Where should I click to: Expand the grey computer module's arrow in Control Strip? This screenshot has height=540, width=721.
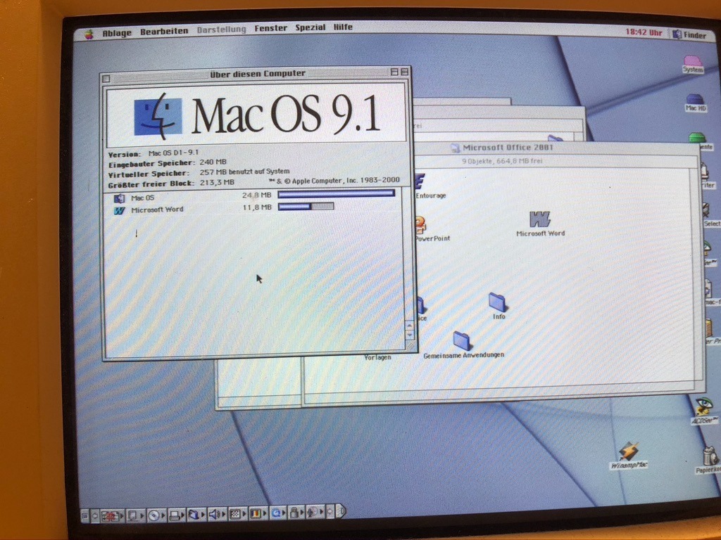pyautogui.click(x=142, y=515)
